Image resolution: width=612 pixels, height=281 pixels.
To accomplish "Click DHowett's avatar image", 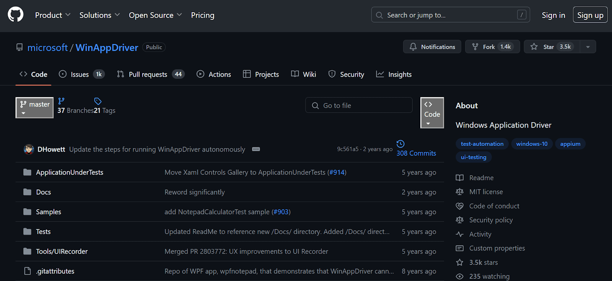I will tap(29, 149).
